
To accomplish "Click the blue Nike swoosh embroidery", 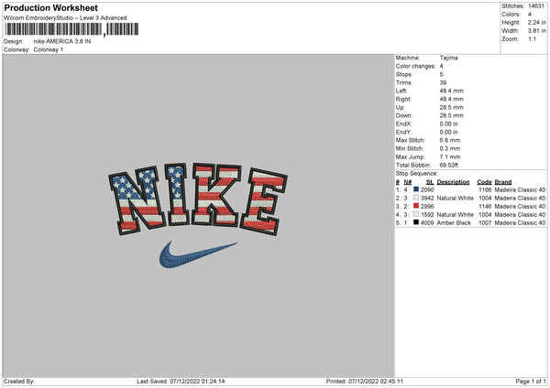I will tap(198, 254).
